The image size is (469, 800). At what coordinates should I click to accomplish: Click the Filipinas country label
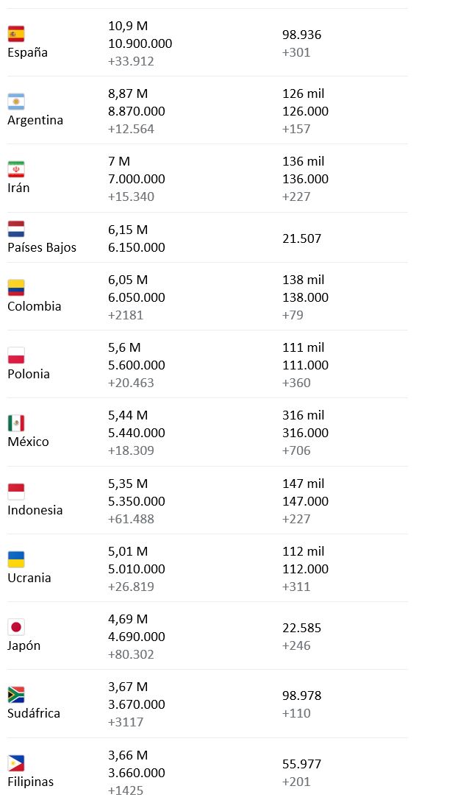click(30, 782)
